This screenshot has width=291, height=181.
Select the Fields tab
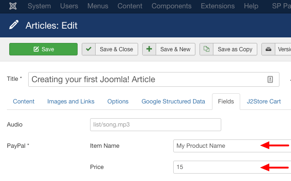[226, 102]
